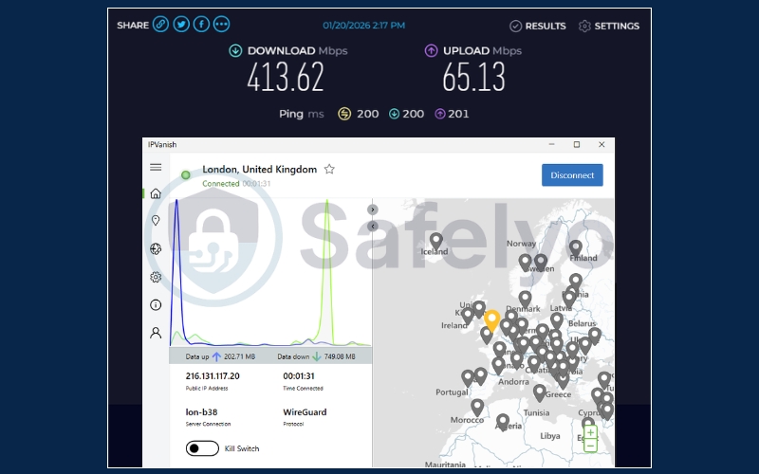Click the WireGuard protocol text
The width and height of the screenshot is (759, 474).
click(x=305, y=412)
